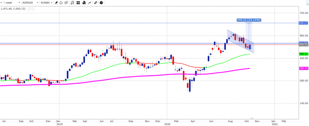
Task: Open the 1 week timeframe dropdown
Action: [12, 3]
